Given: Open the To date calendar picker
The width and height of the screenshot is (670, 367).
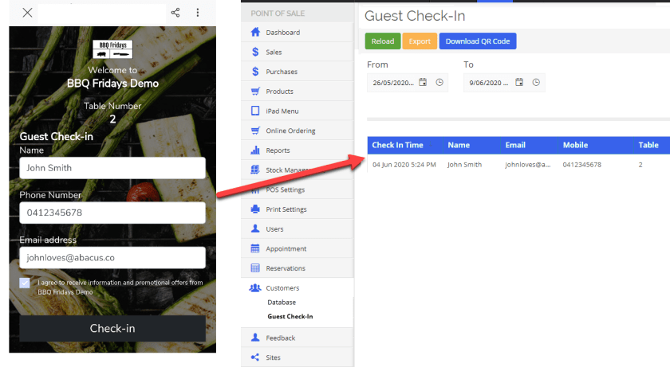Looking at the screenshot, I should click(519, 82).
